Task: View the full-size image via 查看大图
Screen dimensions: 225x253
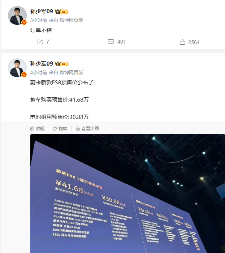Action: pyautogui.click(x=87, y=129)
